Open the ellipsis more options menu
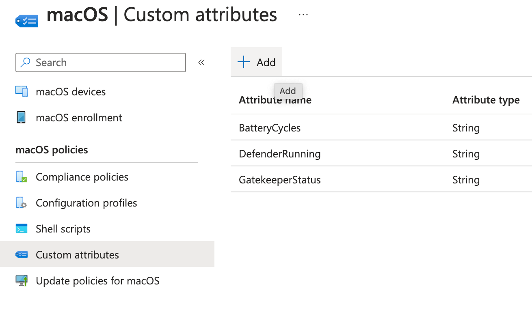Image resolution: width=532 pixels, height=310 pixels. [303, 15]
